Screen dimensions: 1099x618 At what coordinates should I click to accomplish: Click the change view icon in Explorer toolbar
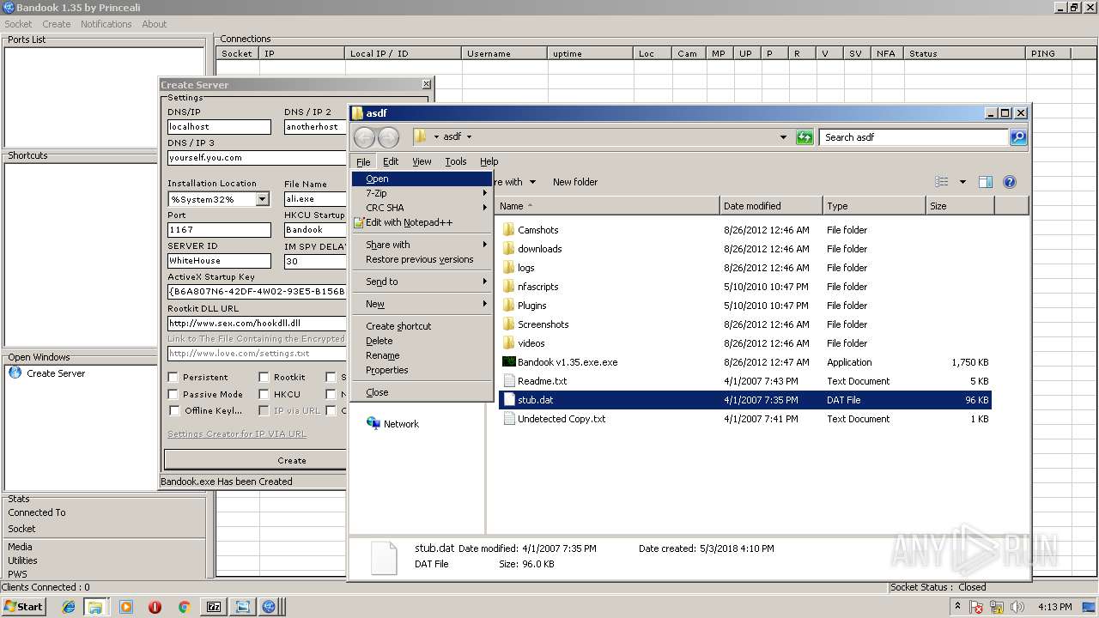tap(942, 182)
